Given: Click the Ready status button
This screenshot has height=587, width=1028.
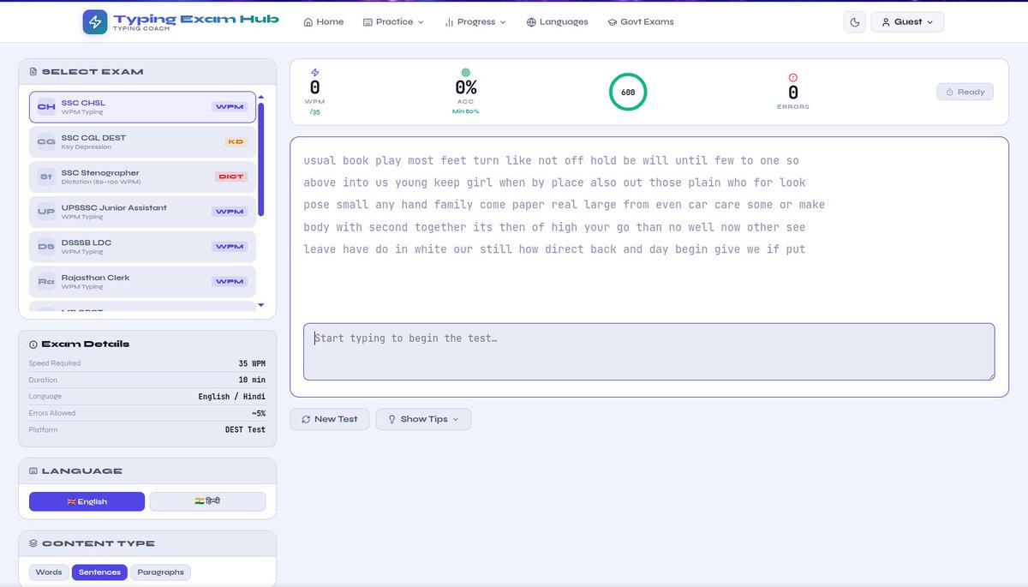Looking at the screenshot, I should click(965, 92).
